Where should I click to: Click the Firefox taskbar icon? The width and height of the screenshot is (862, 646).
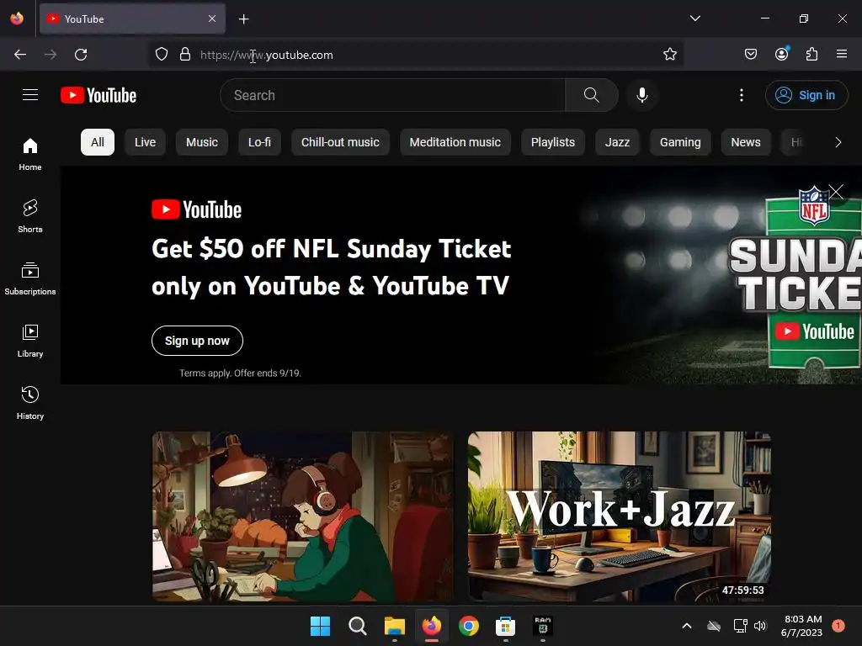(x=432, y=626)
